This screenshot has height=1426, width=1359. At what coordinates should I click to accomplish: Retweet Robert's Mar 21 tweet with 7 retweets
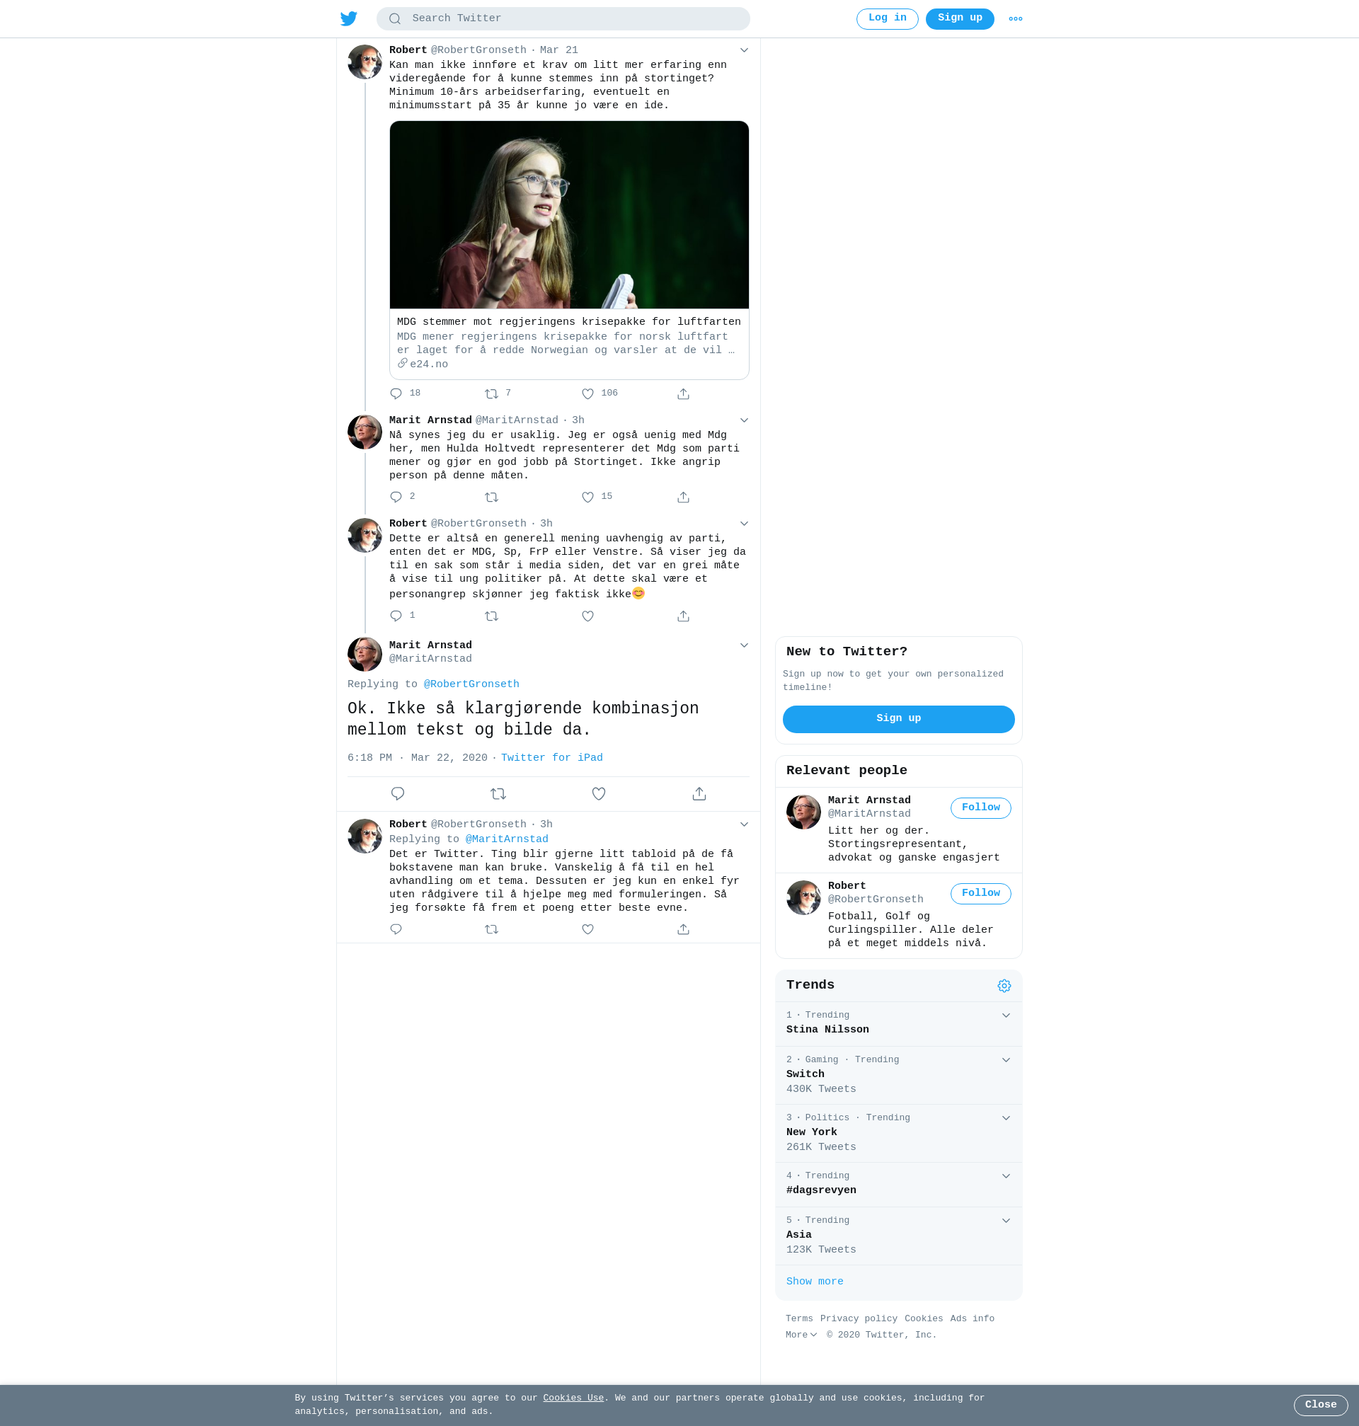491,394
